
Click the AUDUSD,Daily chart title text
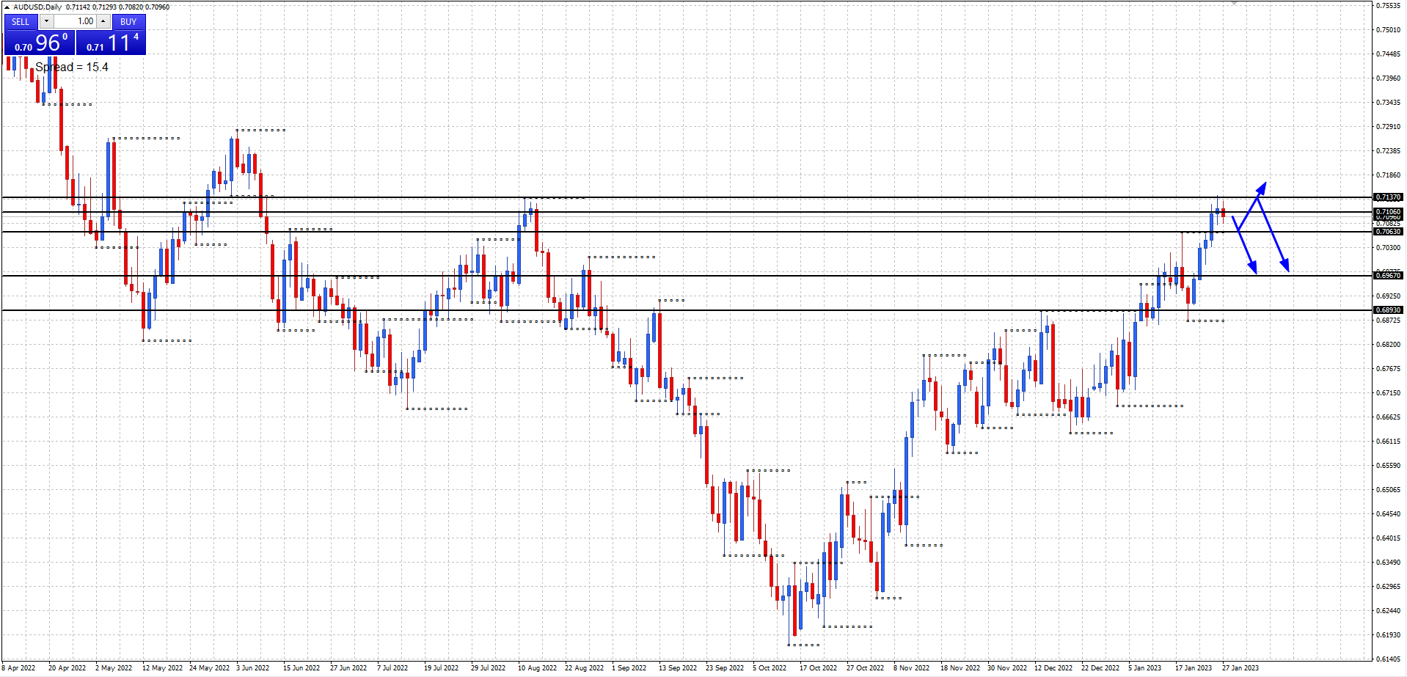pyautogui.click(x=37, y=7)
